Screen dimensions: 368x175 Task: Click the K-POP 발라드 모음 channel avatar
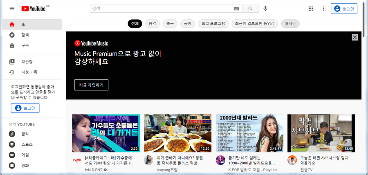(220, 160)
